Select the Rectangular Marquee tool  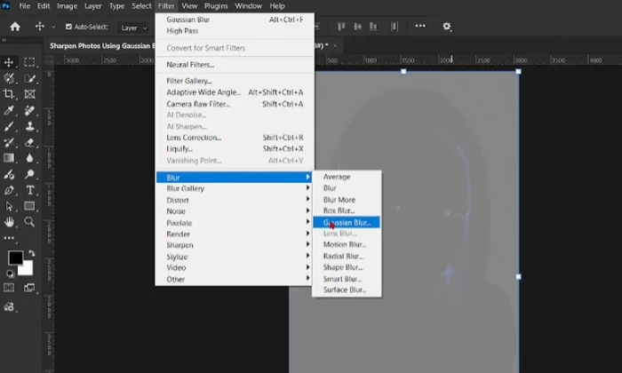[29, 62]
